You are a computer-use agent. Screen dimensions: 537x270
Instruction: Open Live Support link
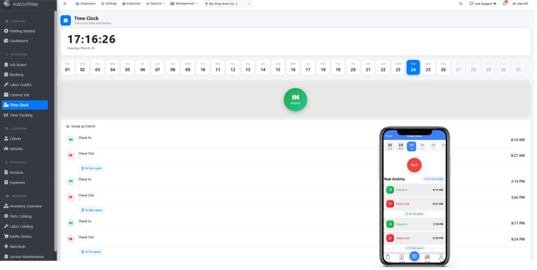[482, 4]
